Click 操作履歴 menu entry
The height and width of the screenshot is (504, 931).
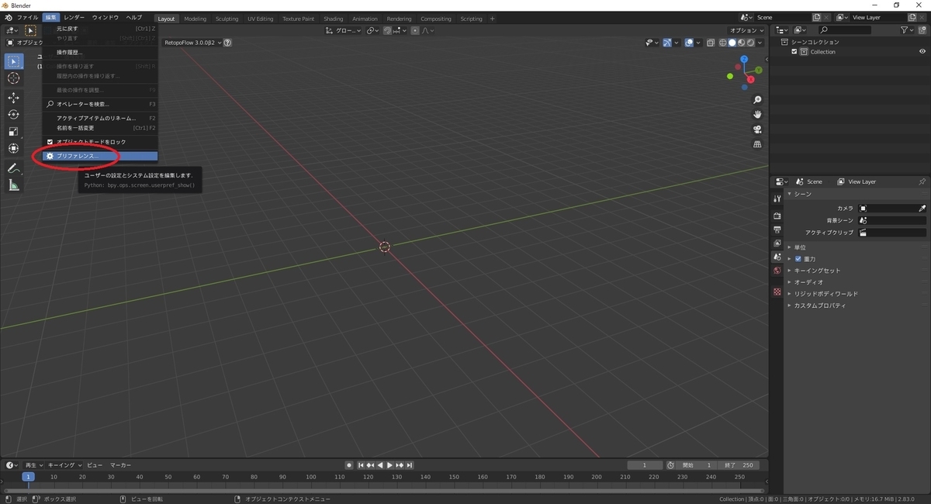(x=101, y=52)
